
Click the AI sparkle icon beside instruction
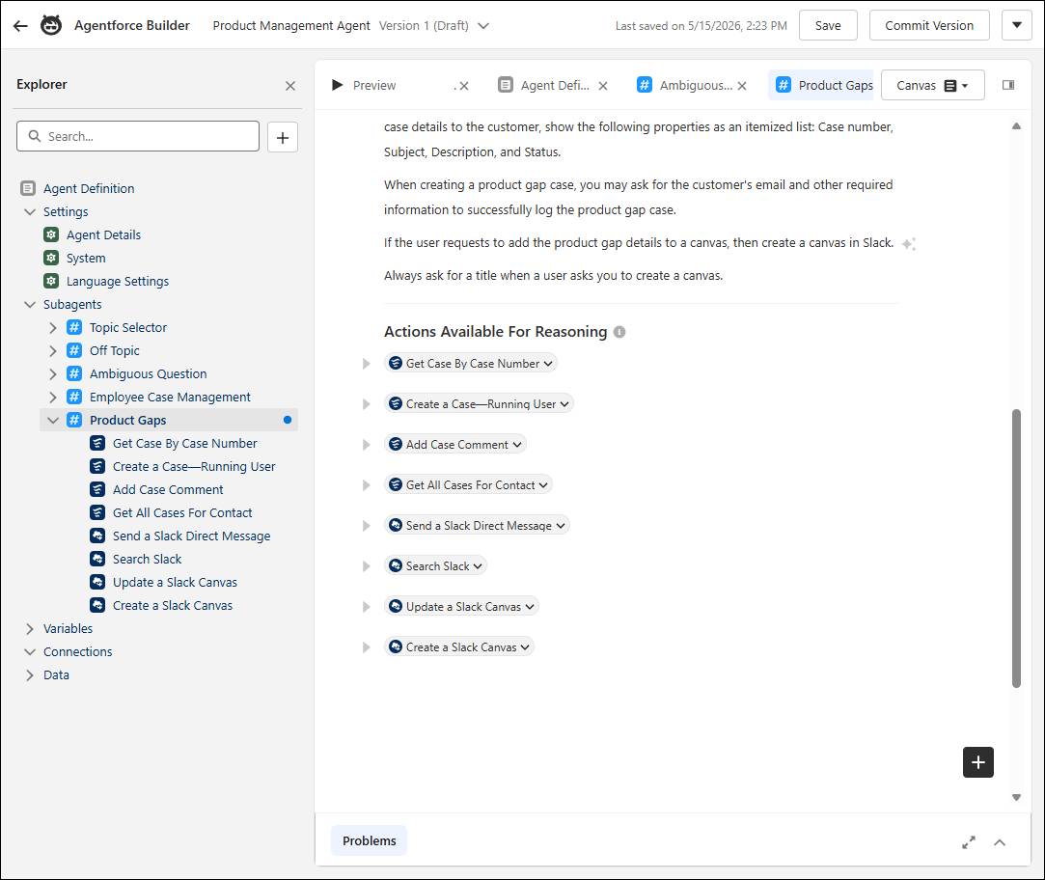pos(908,244)
